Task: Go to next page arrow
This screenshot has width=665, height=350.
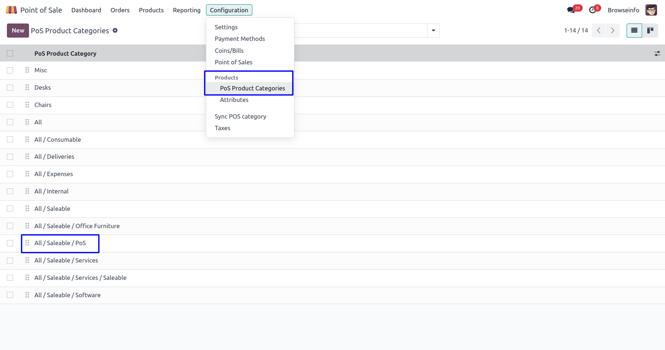Action: point(612,31)
